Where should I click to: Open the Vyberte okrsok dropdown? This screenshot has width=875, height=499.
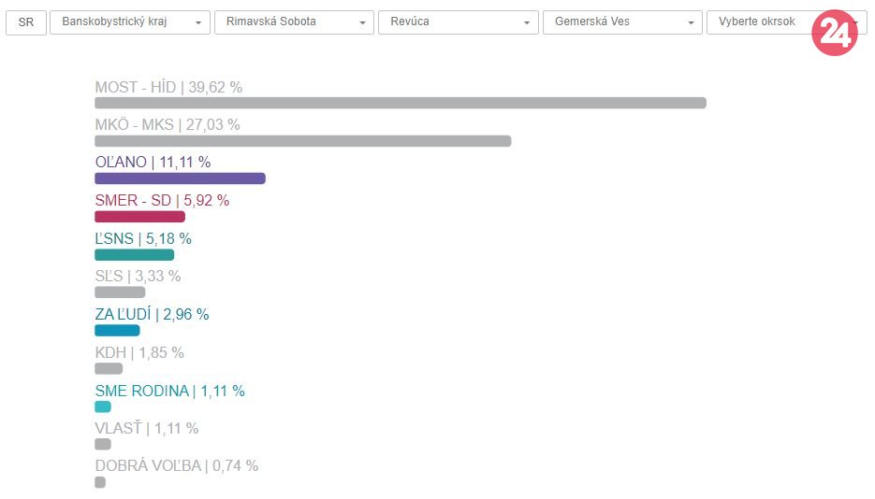[x=763, y=21]
